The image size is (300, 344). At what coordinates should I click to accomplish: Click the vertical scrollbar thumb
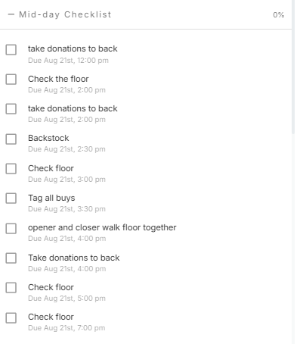[293, 67]
